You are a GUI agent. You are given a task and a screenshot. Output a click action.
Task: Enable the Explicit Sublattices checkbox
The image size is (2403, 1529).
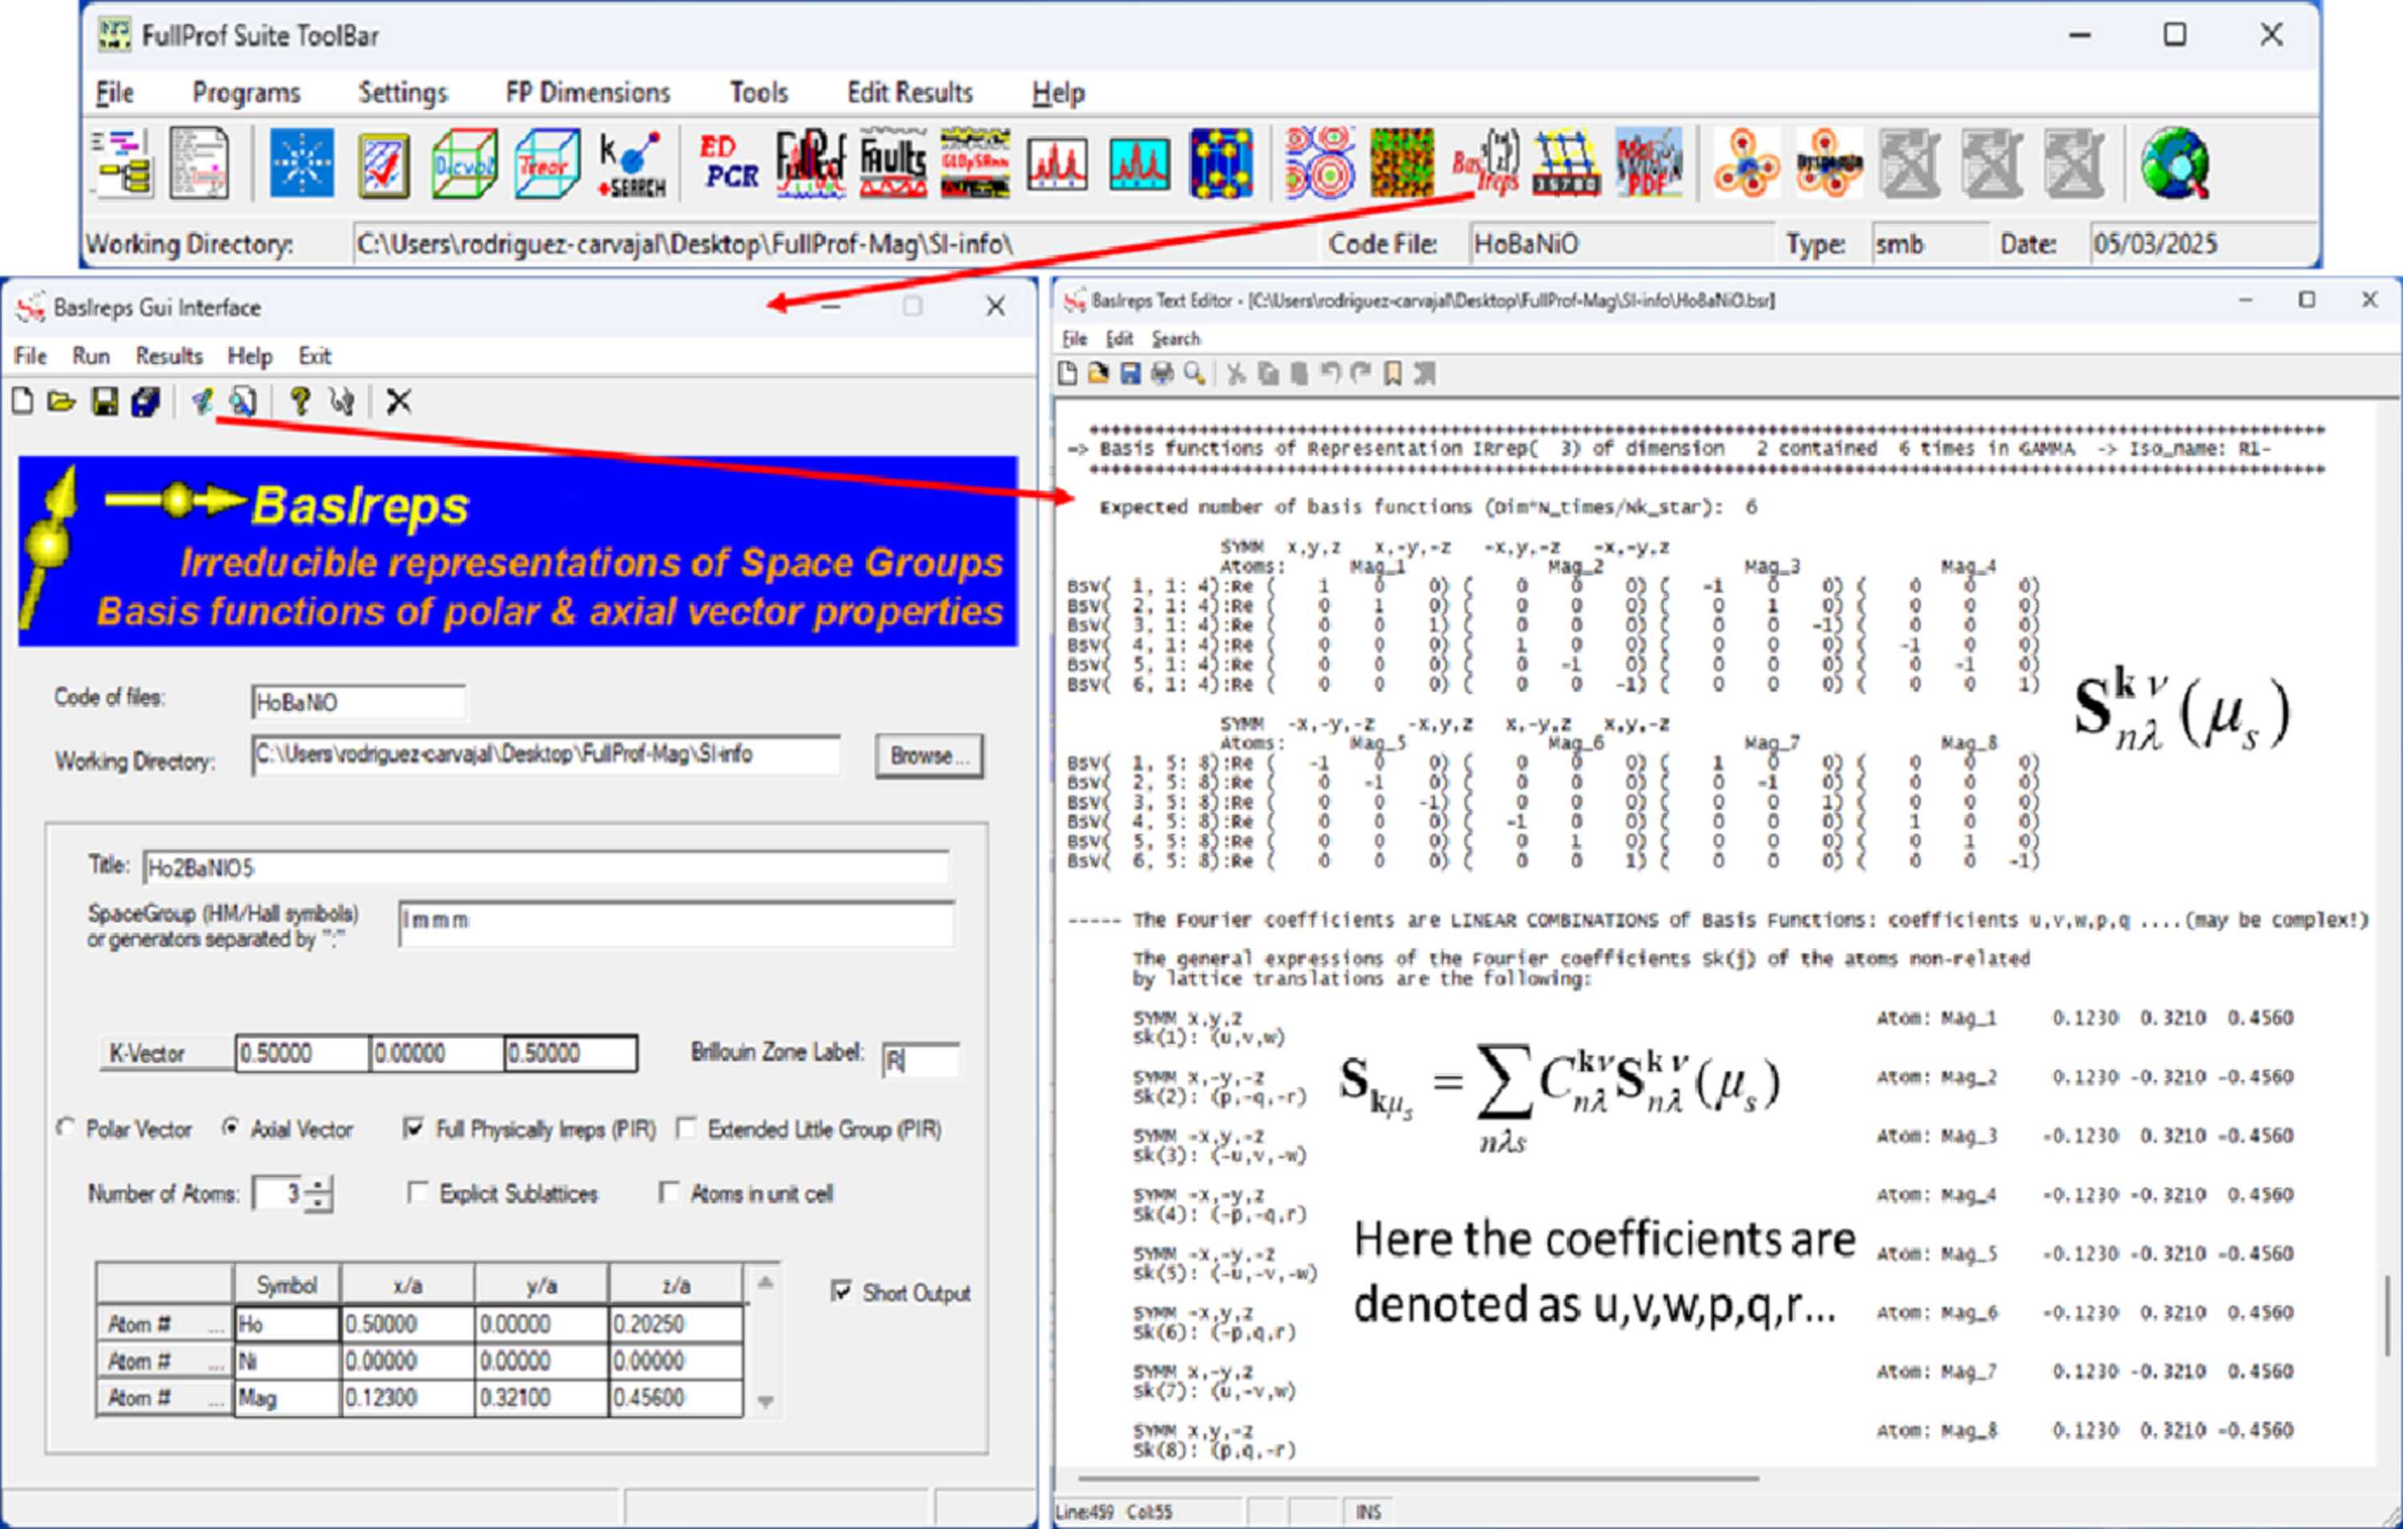coord(418,1192)
